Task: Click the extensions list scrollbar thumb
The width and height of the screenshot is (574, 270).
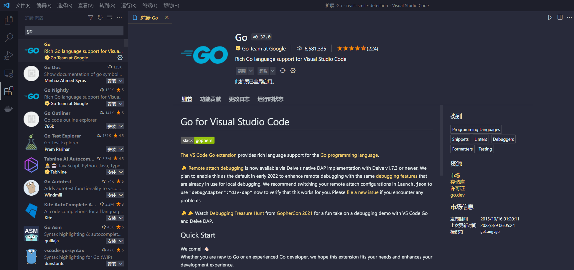Action: (126, 43)
